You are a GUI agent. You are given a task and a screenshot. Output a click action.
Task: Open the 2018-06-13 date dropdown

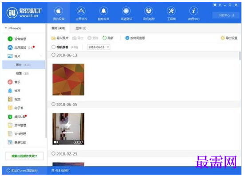click(x=99, y=47)
